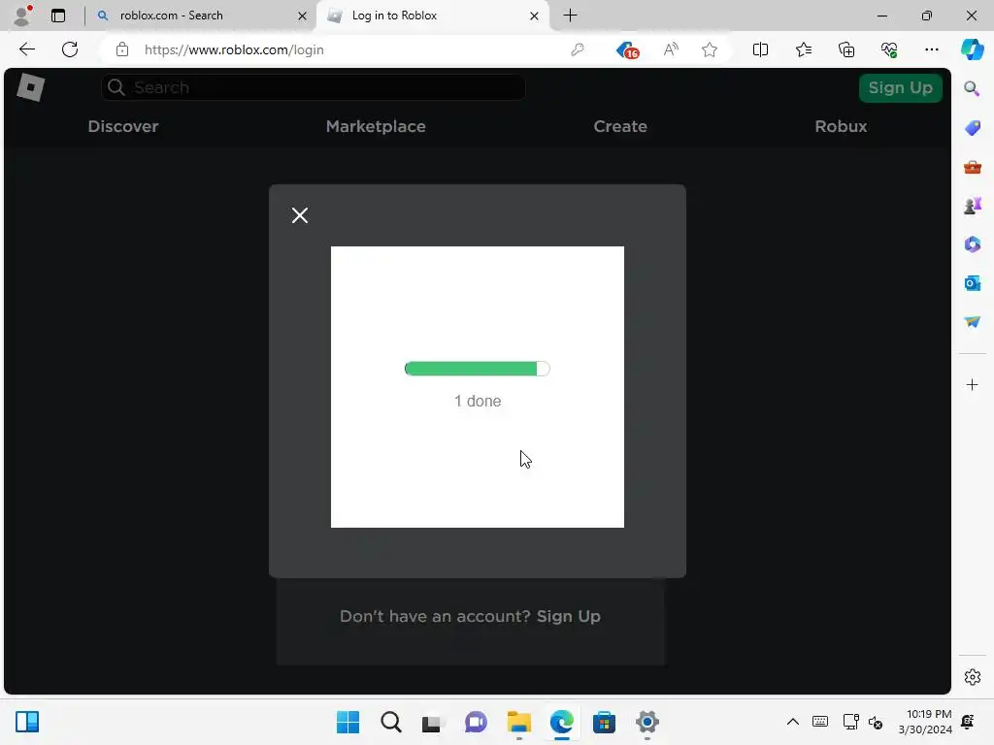Open the Favorites list

click(803, 49)
